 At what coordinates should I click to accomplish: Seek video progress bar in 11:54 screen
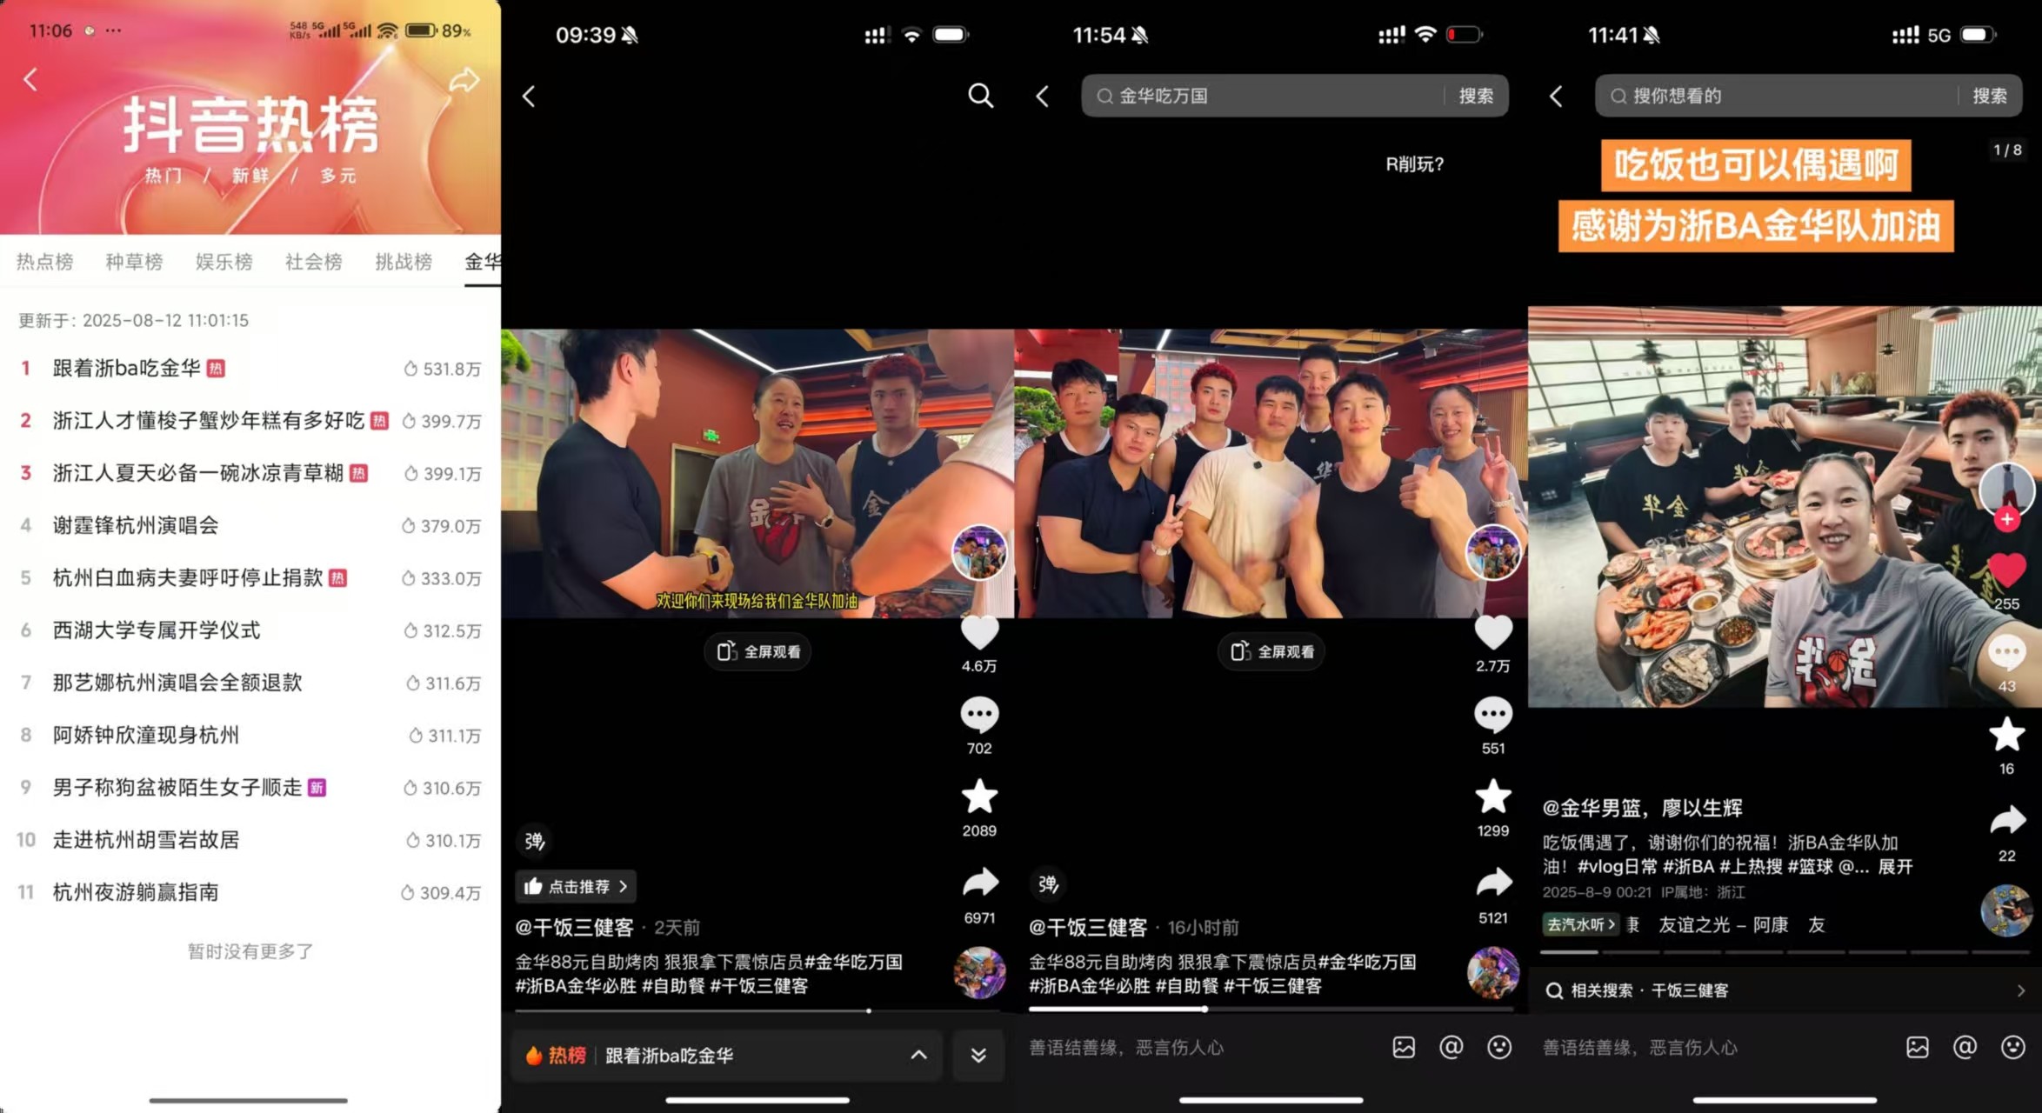1271,1010
